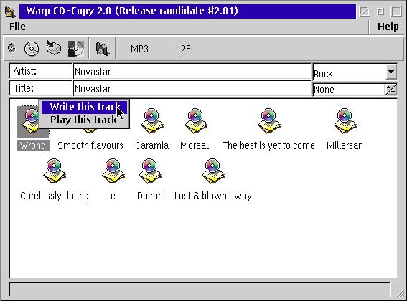Select the Carelessly dating track icon
This screenshot has width=407, height=301.
point(55,171)
